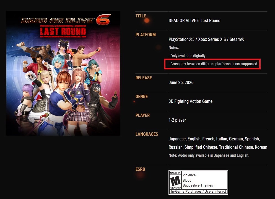This screenshot has height=199, width=275.
Task: Click the 'LAST ROUND' logo on cover
Action: coord(63,31)
